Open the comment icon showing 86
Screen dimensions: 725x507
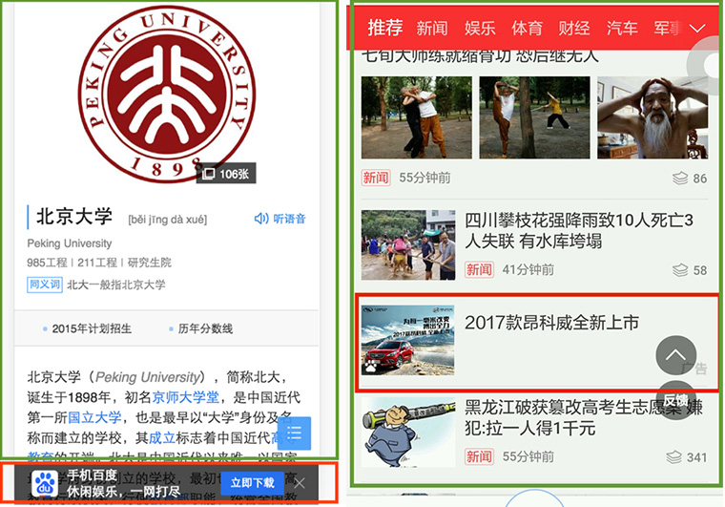(680, 179)
